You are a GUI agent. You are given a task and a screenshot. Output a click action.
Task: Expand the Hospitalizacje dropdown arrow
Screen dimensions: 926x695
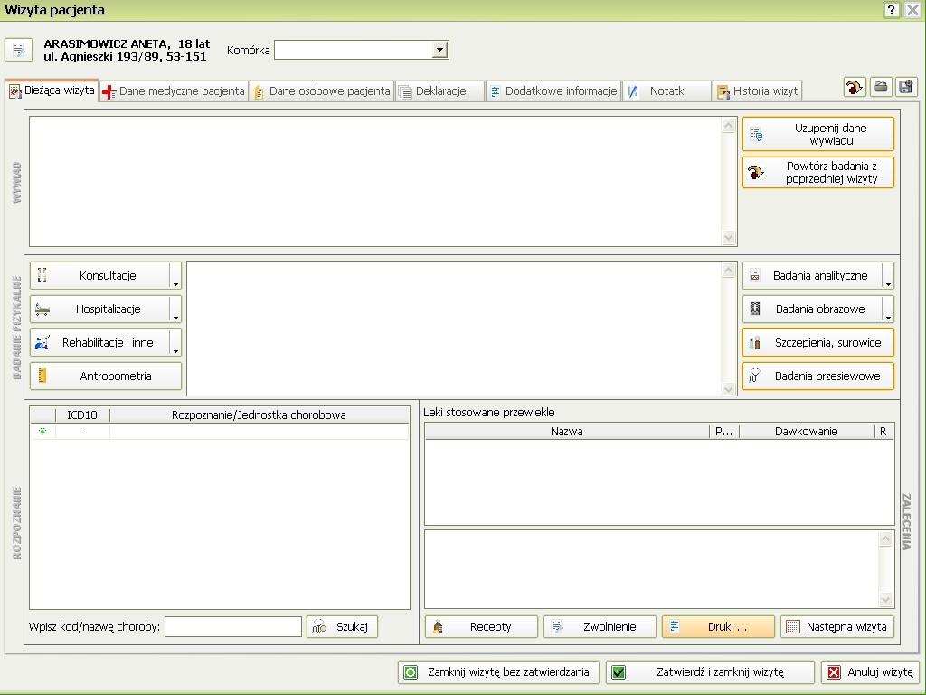(x=175, y=309)
